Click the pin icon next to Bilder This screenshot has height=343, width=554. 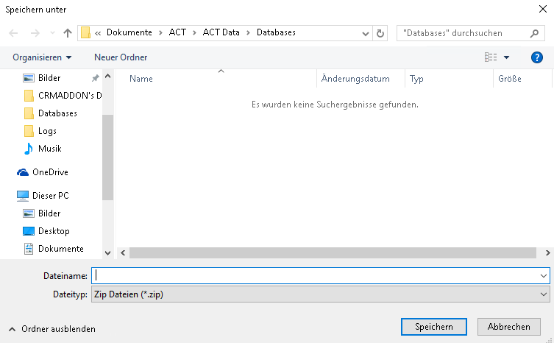click(96, 78)
